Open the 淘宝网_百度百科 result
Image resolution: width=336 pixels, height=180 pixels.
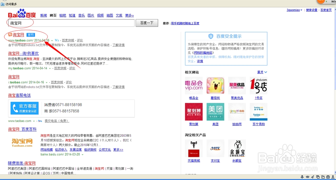(22, 129)
